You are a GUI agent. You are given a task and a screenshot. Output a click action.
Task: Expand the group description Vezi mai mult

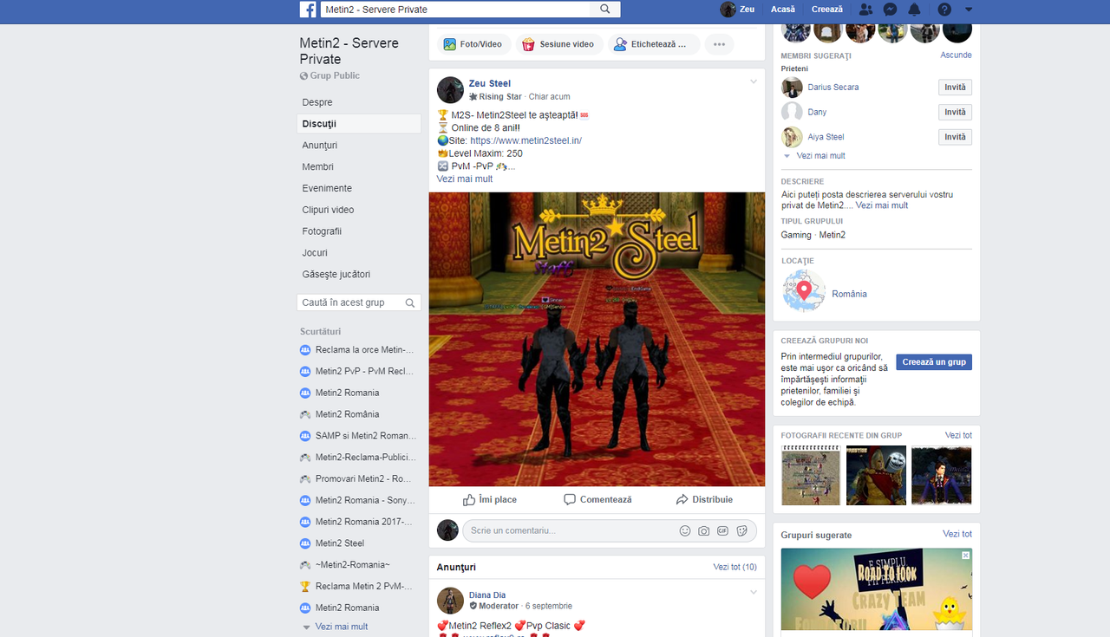882,205
